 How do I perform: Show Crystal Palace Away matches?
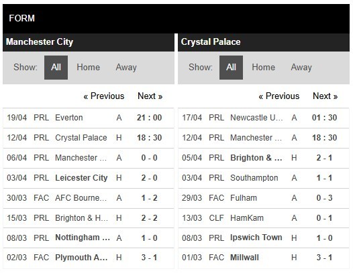tap(301, 68)
